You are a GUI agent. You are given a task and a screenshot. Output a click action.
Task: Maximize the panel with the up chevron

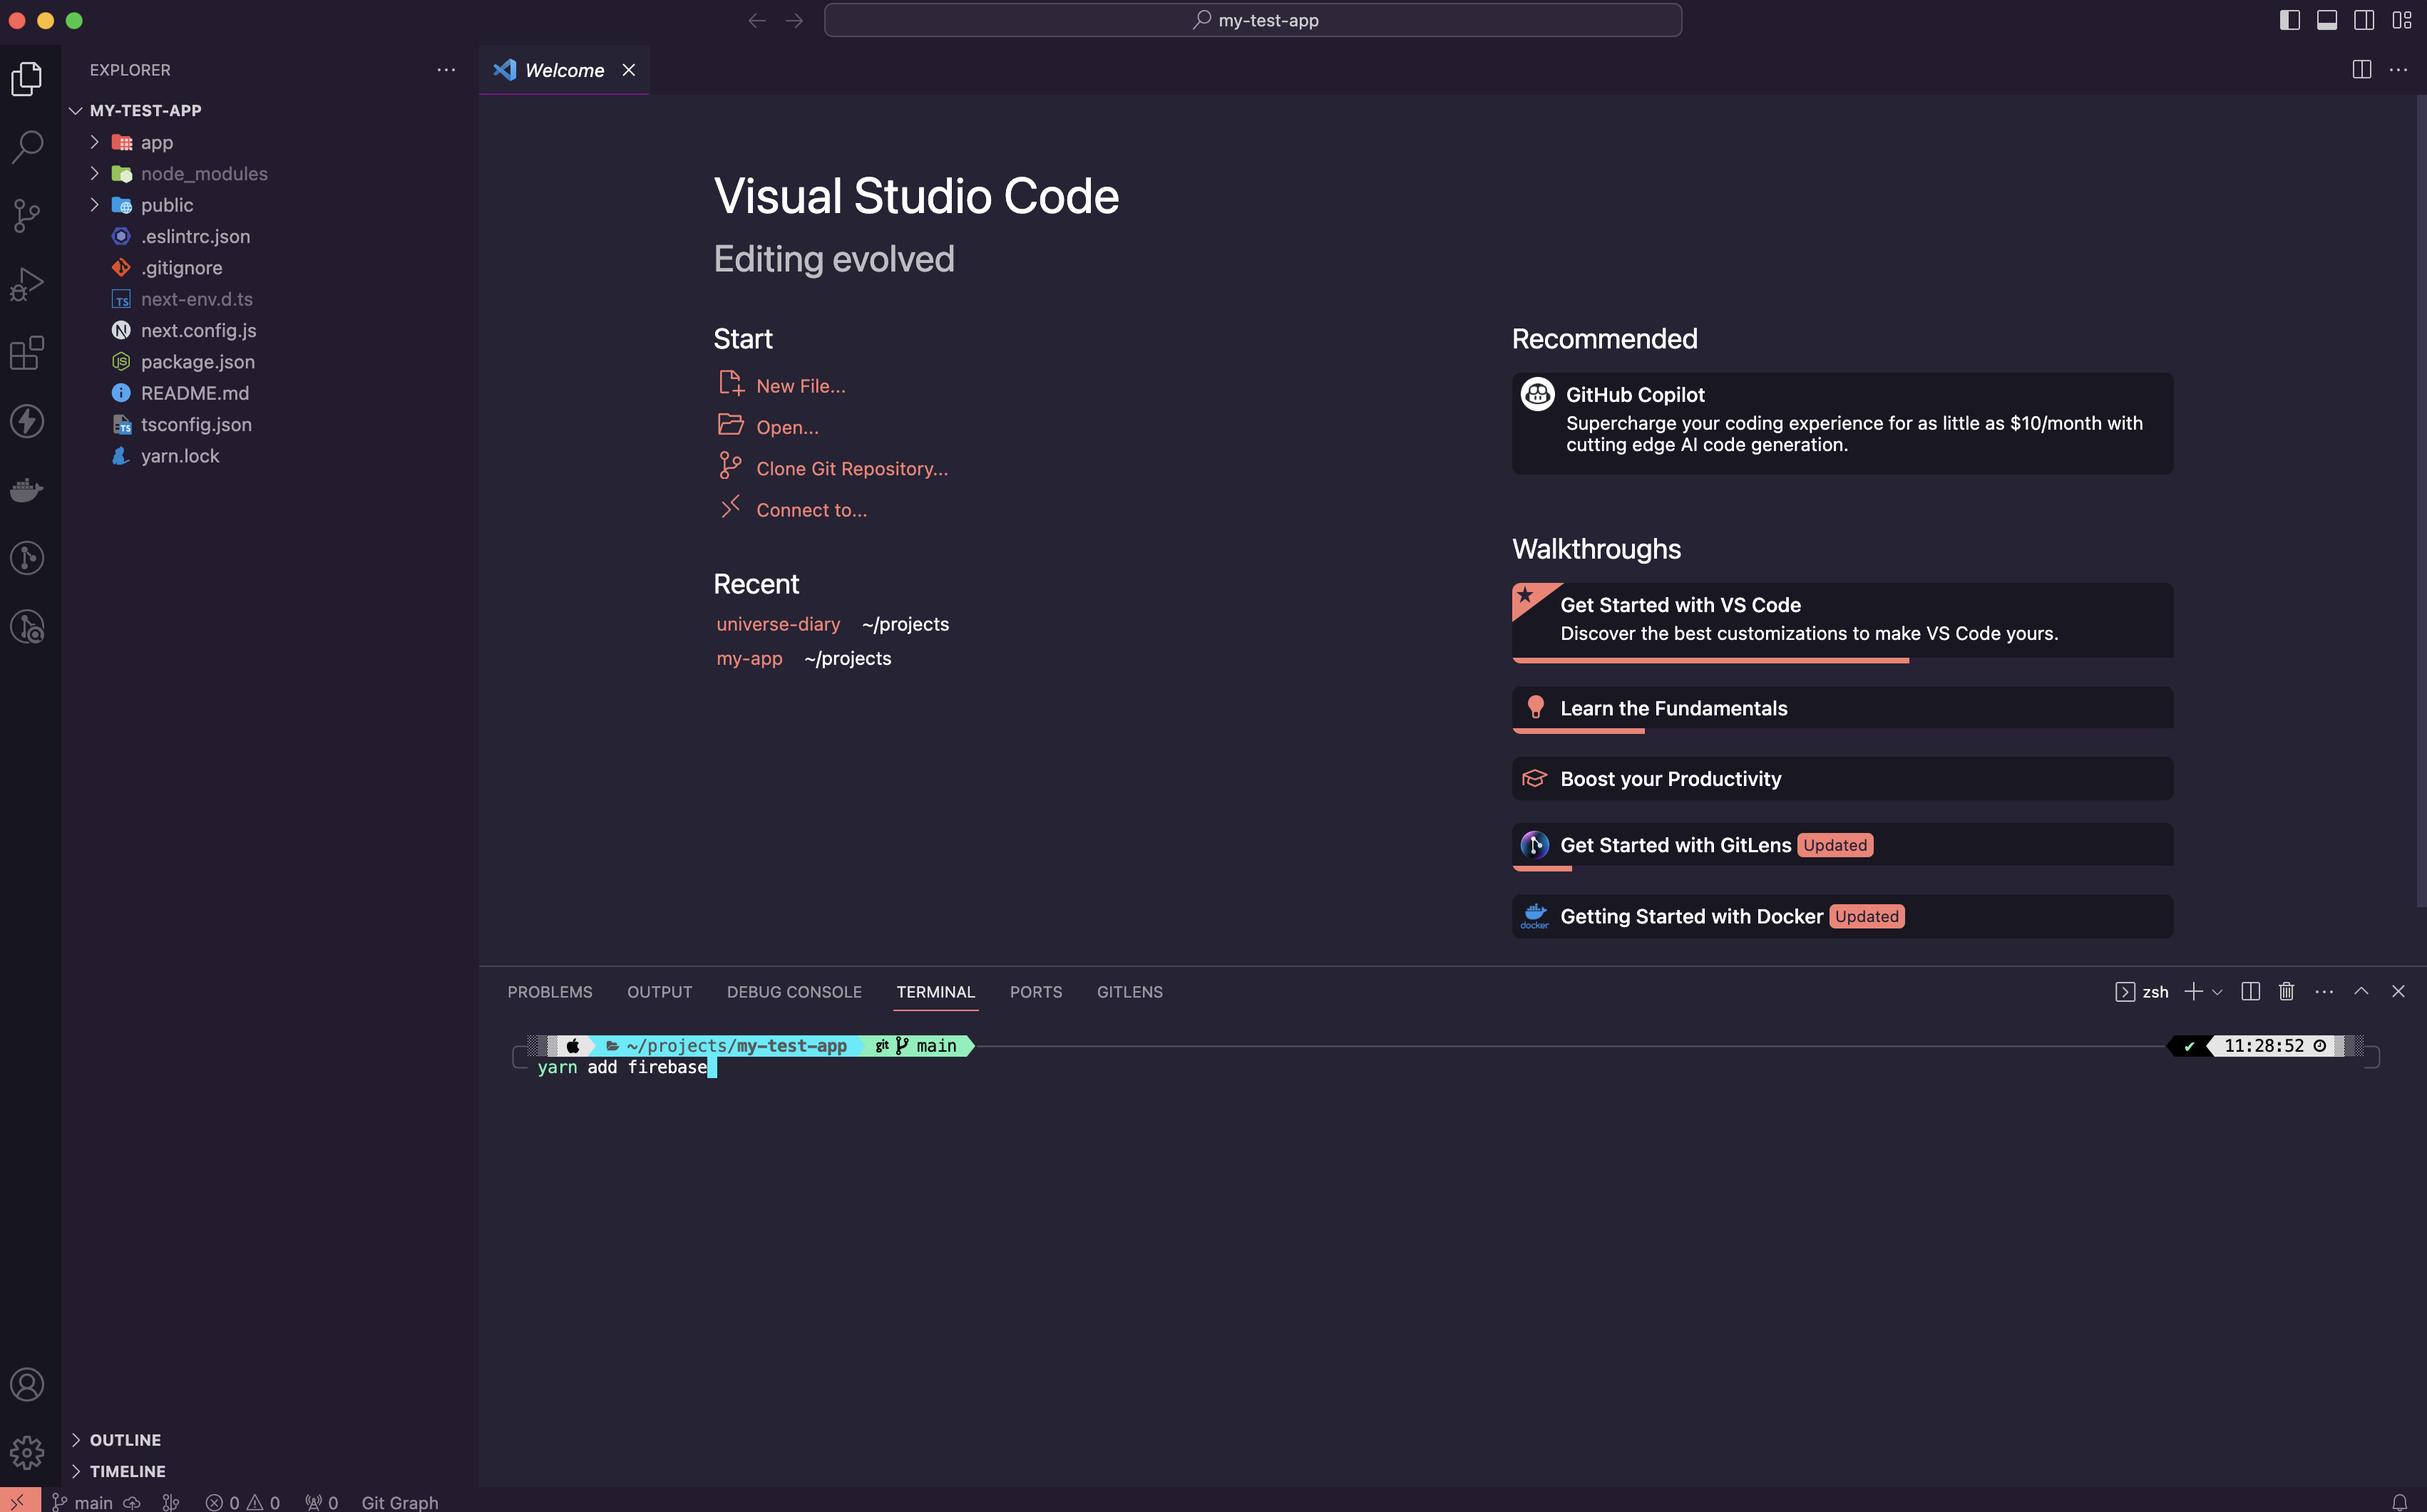(2361, 991)
